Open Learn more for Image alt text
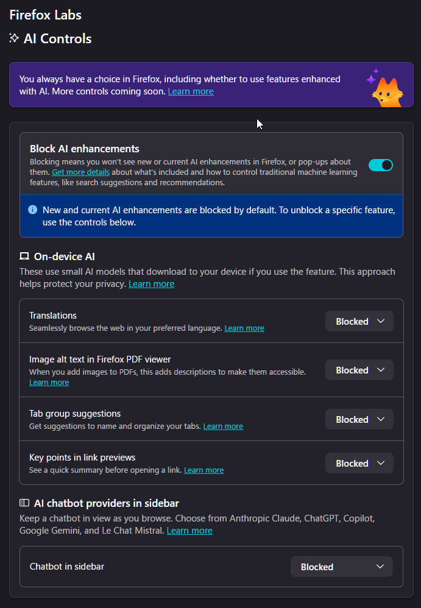The width and height of the screenshot is (421, 608). [x=49, y=382]
